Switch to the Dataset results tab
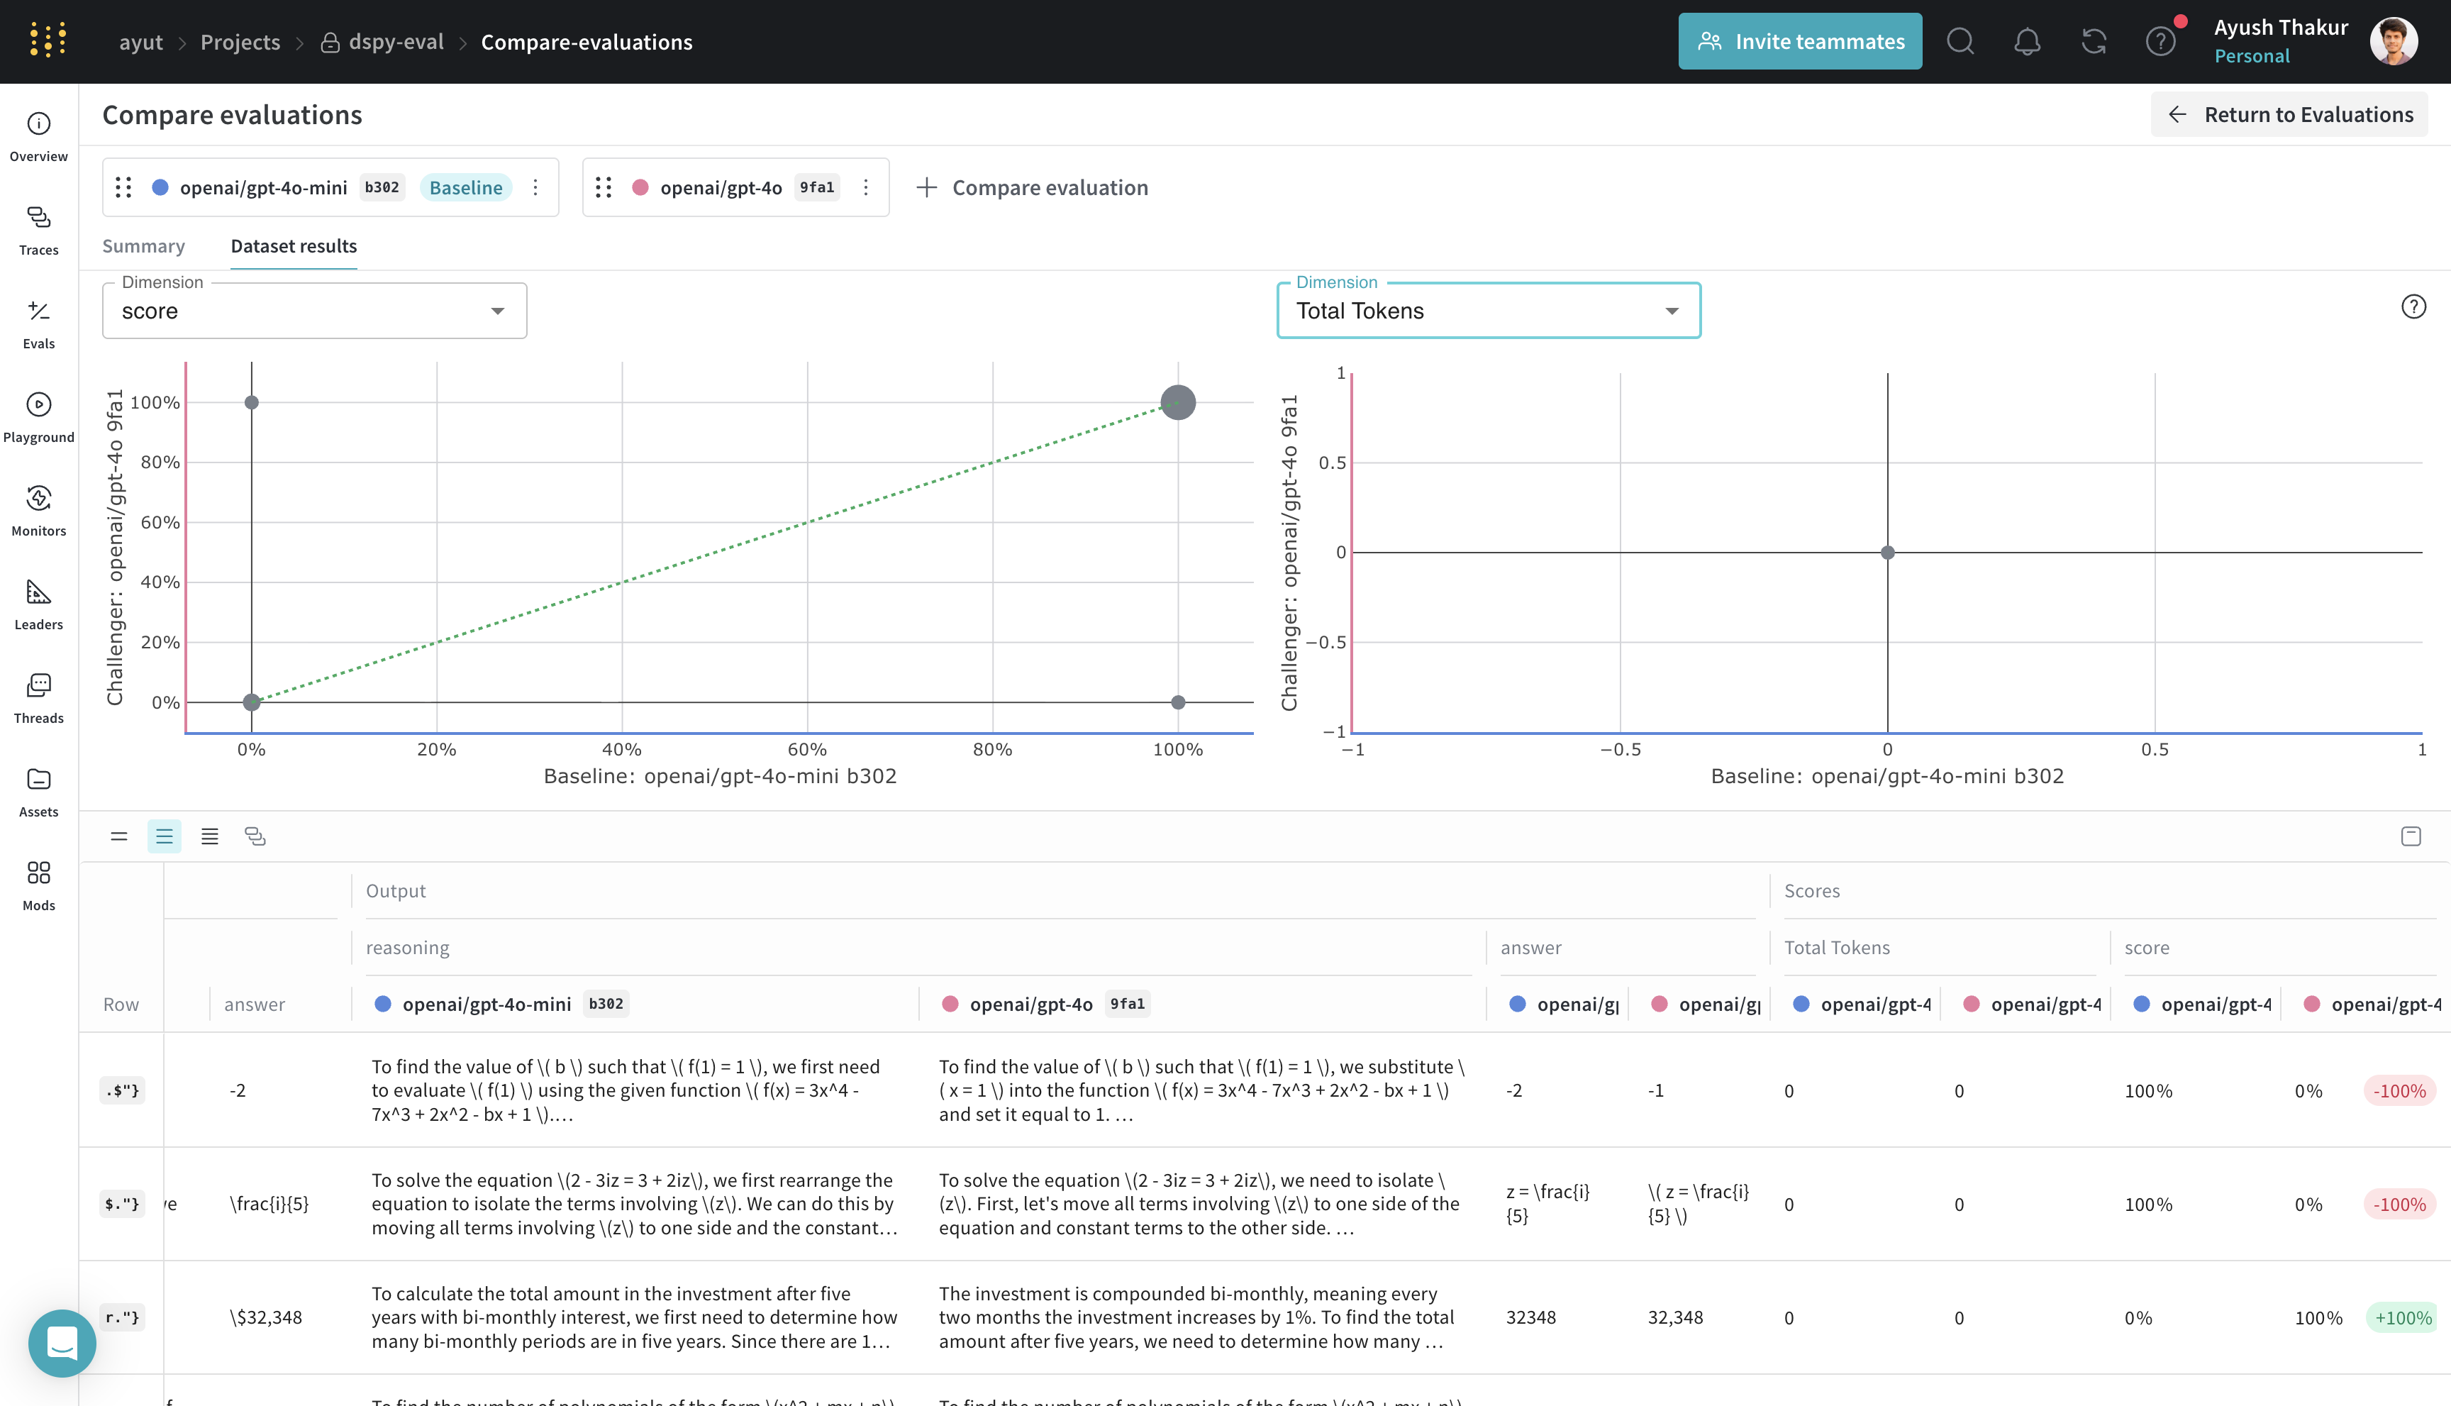2451x1406 pixels. click(294, 246)
